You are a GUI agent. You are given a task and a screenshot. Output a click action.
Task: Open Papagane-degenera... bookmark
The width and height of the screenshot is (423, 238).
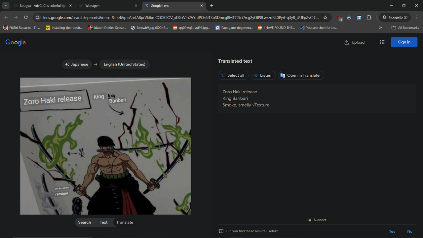click(234, 28)
